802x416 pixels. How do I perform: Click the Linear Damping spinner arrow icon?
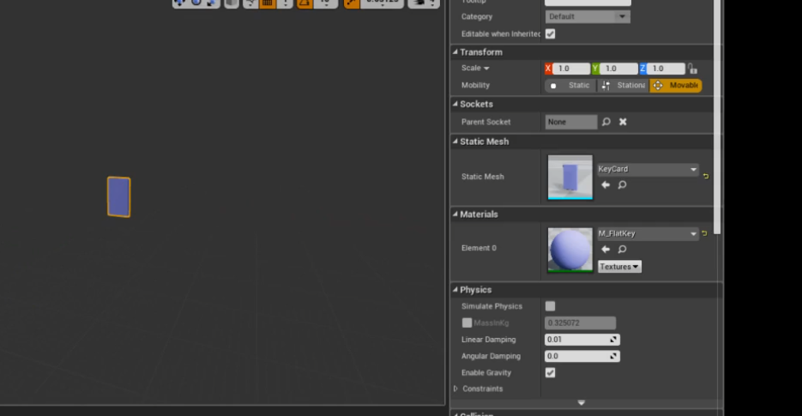click(x=613, y=340)
